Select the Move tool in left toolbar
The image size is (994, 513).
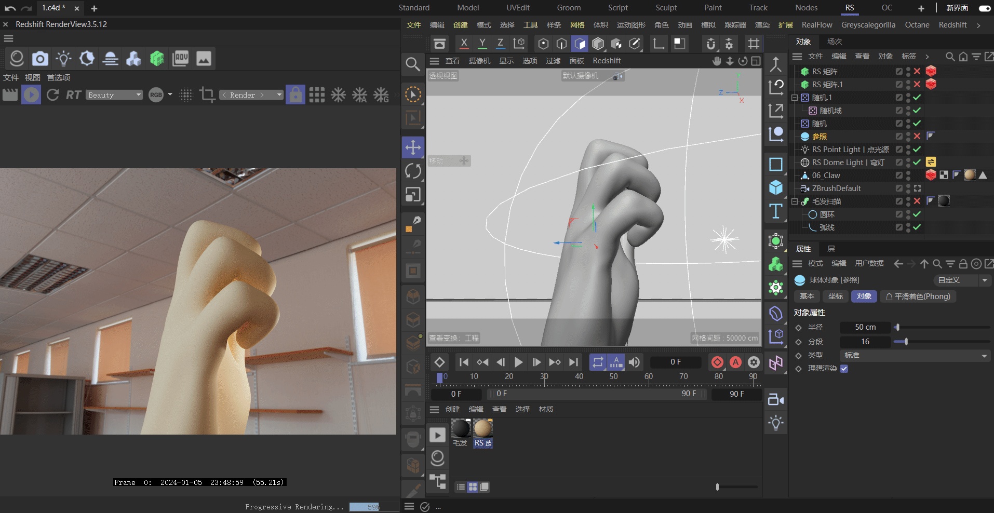[413, 147]
